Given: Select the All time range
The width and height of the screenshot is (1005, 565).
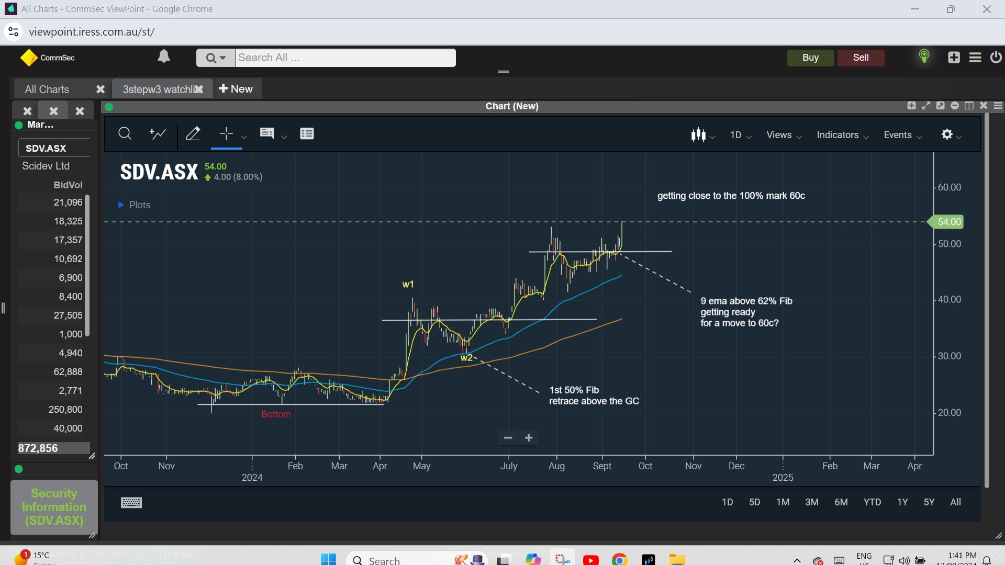Looking at the screenshot, I should coord(956,502).
